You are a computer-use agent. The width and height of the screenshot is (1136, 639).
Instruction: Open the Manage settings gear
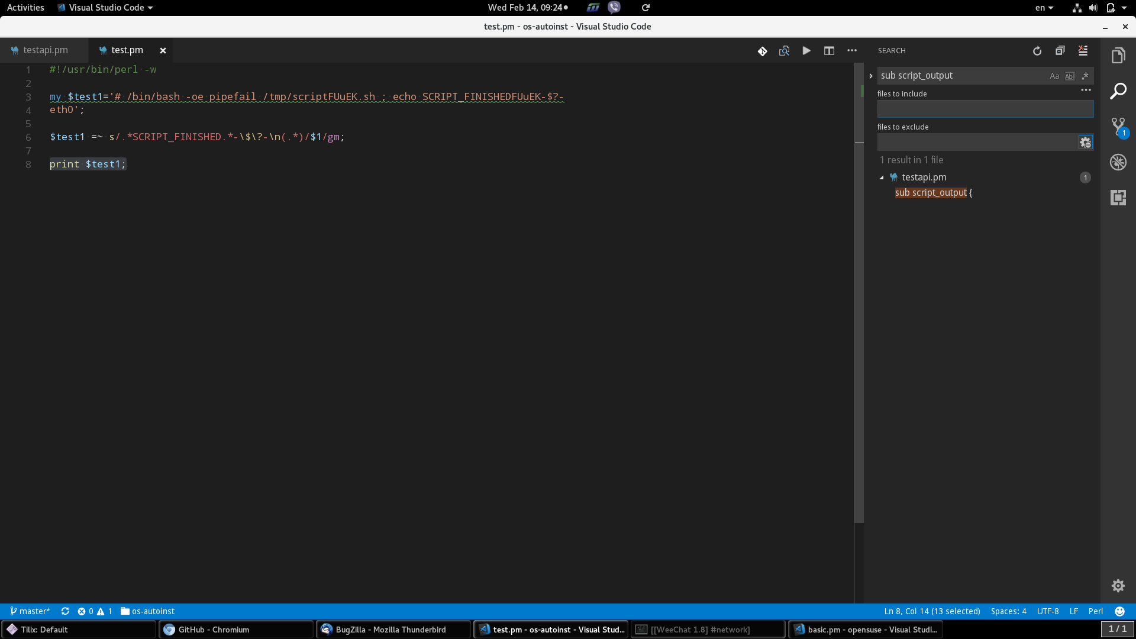(x=1118, y=585)
